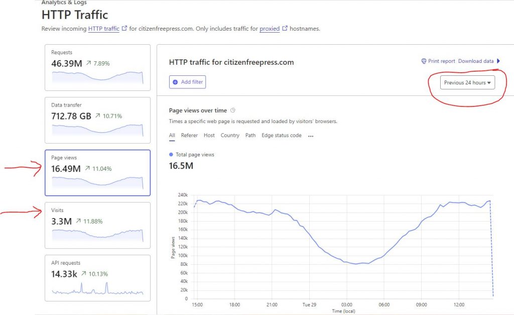
Task: Open the three-dots more options after Edge status code
Action: [311, 136]
